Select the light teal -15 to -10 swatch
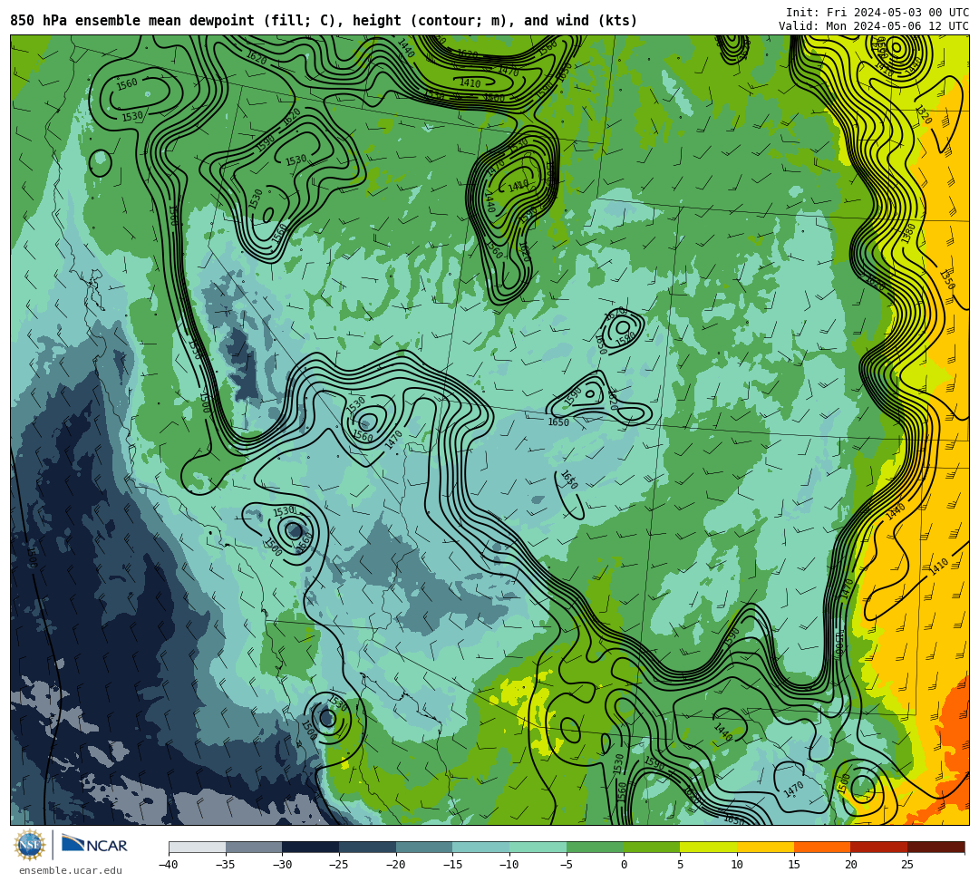 pos(481,847)
